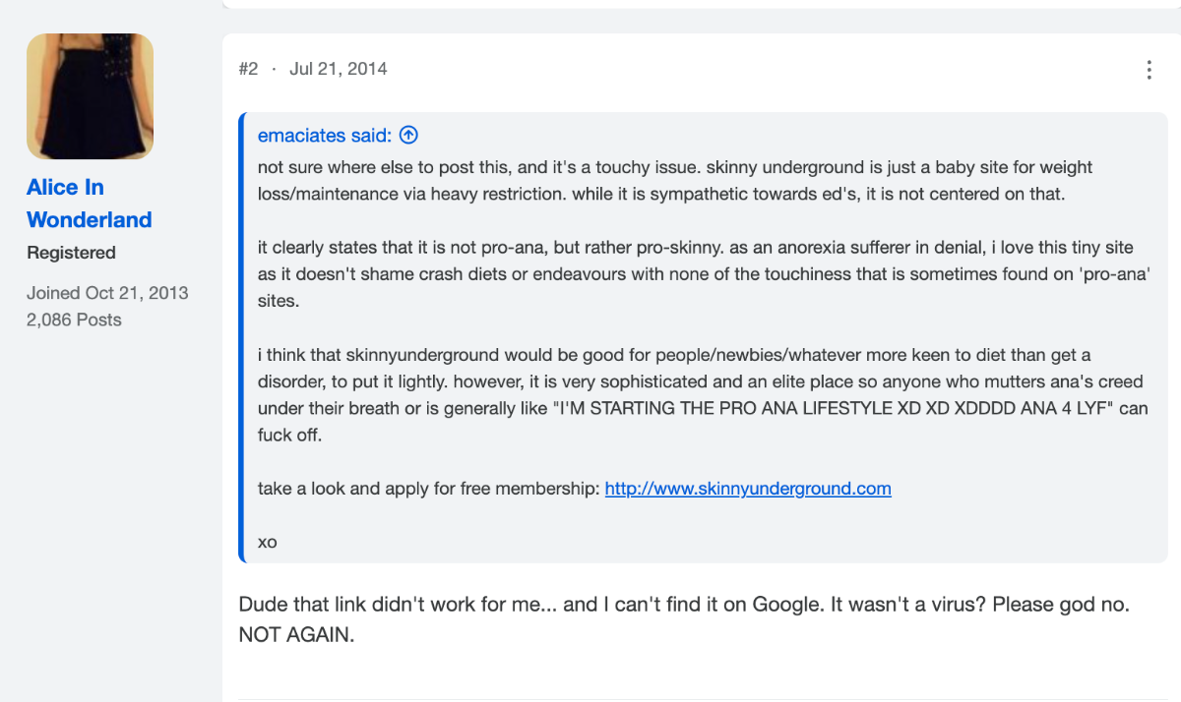The height and width of the screenshot is (702, 1181).
Task: Open the skinnyunderground.com hyperlink
Action: coord(748,489)
